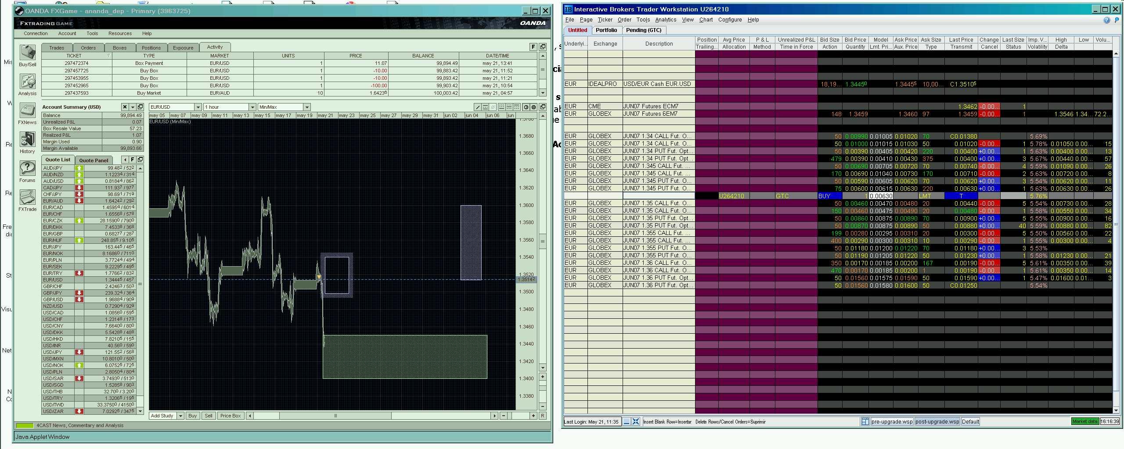This screenshot has width=1124, height=449.
Task: Toggle the hollow circle chart marker button
Action: click(x=526, y=107)
